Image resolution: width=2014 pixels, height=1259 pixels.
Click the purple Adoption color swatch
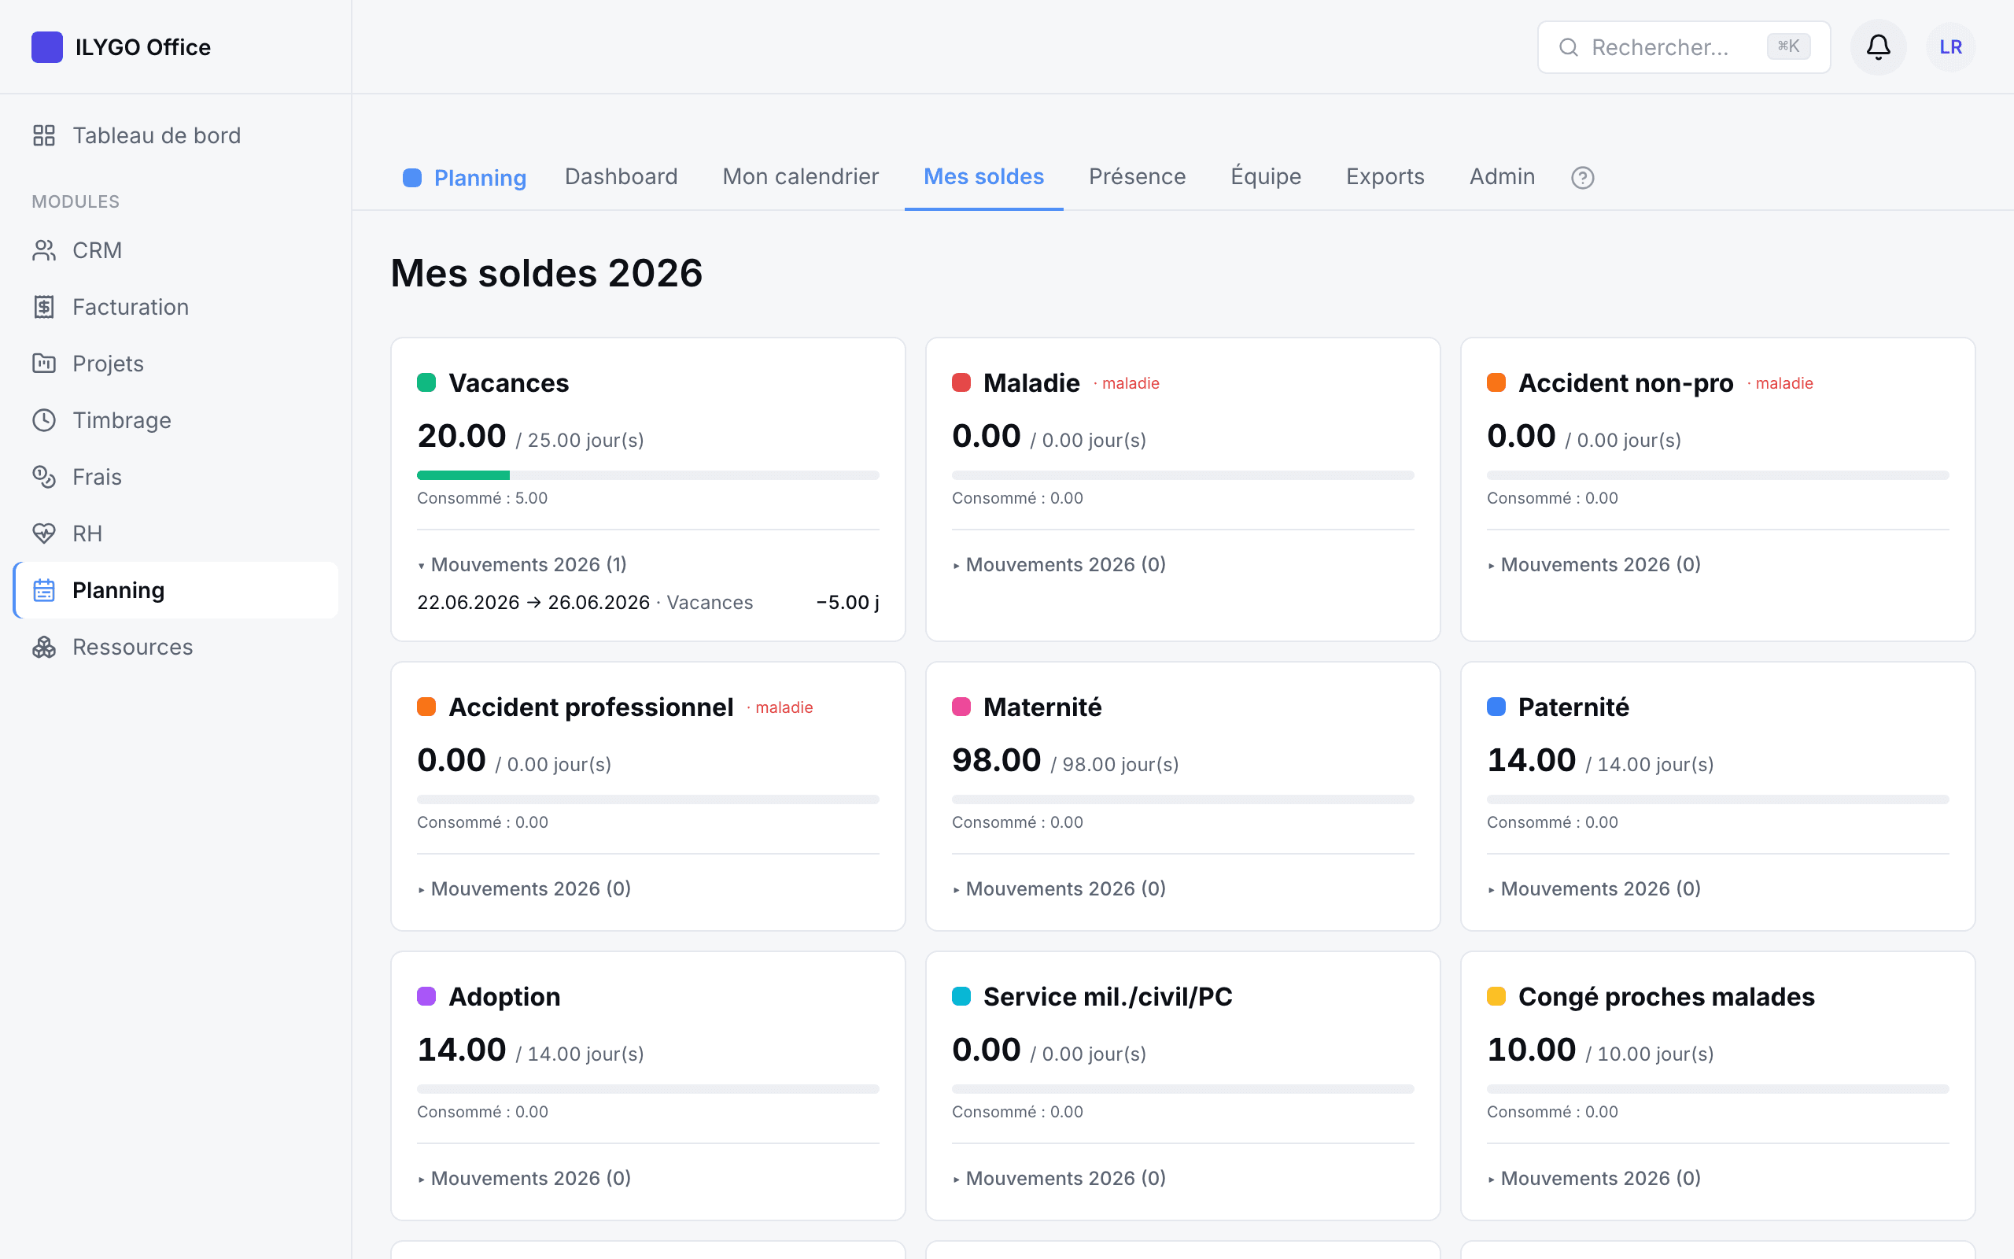[426, 997]
